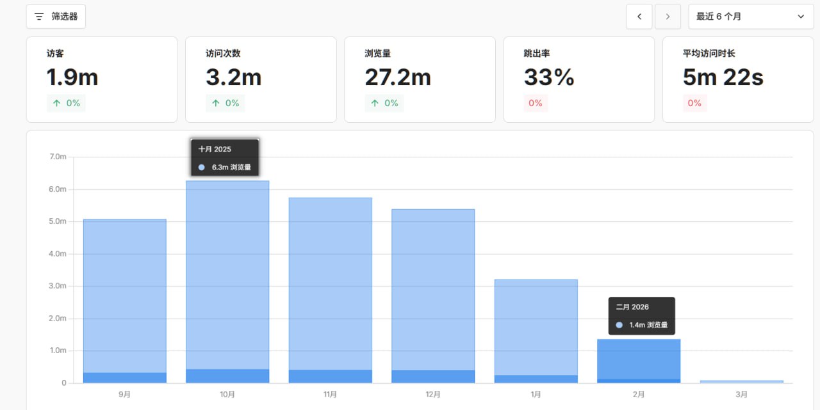820x410 pixels.
Task: Click the red 0% badge under 跳出率
Action: [536, 103]
